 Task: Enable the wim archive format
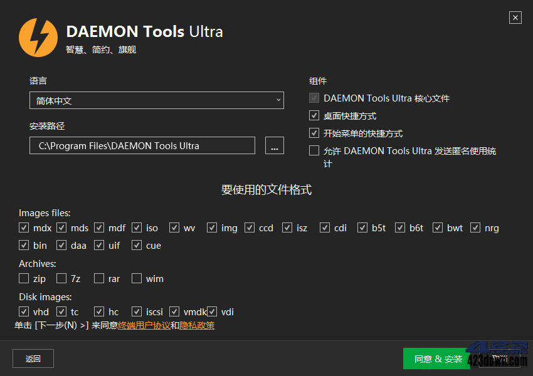click(136, 278)
